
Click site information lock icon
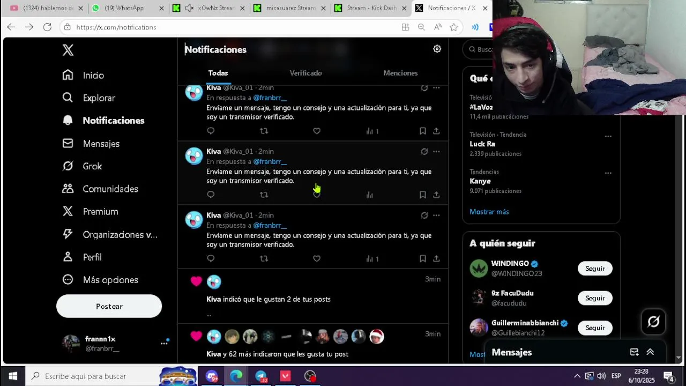pyautogui.click(x=67, y=27)
